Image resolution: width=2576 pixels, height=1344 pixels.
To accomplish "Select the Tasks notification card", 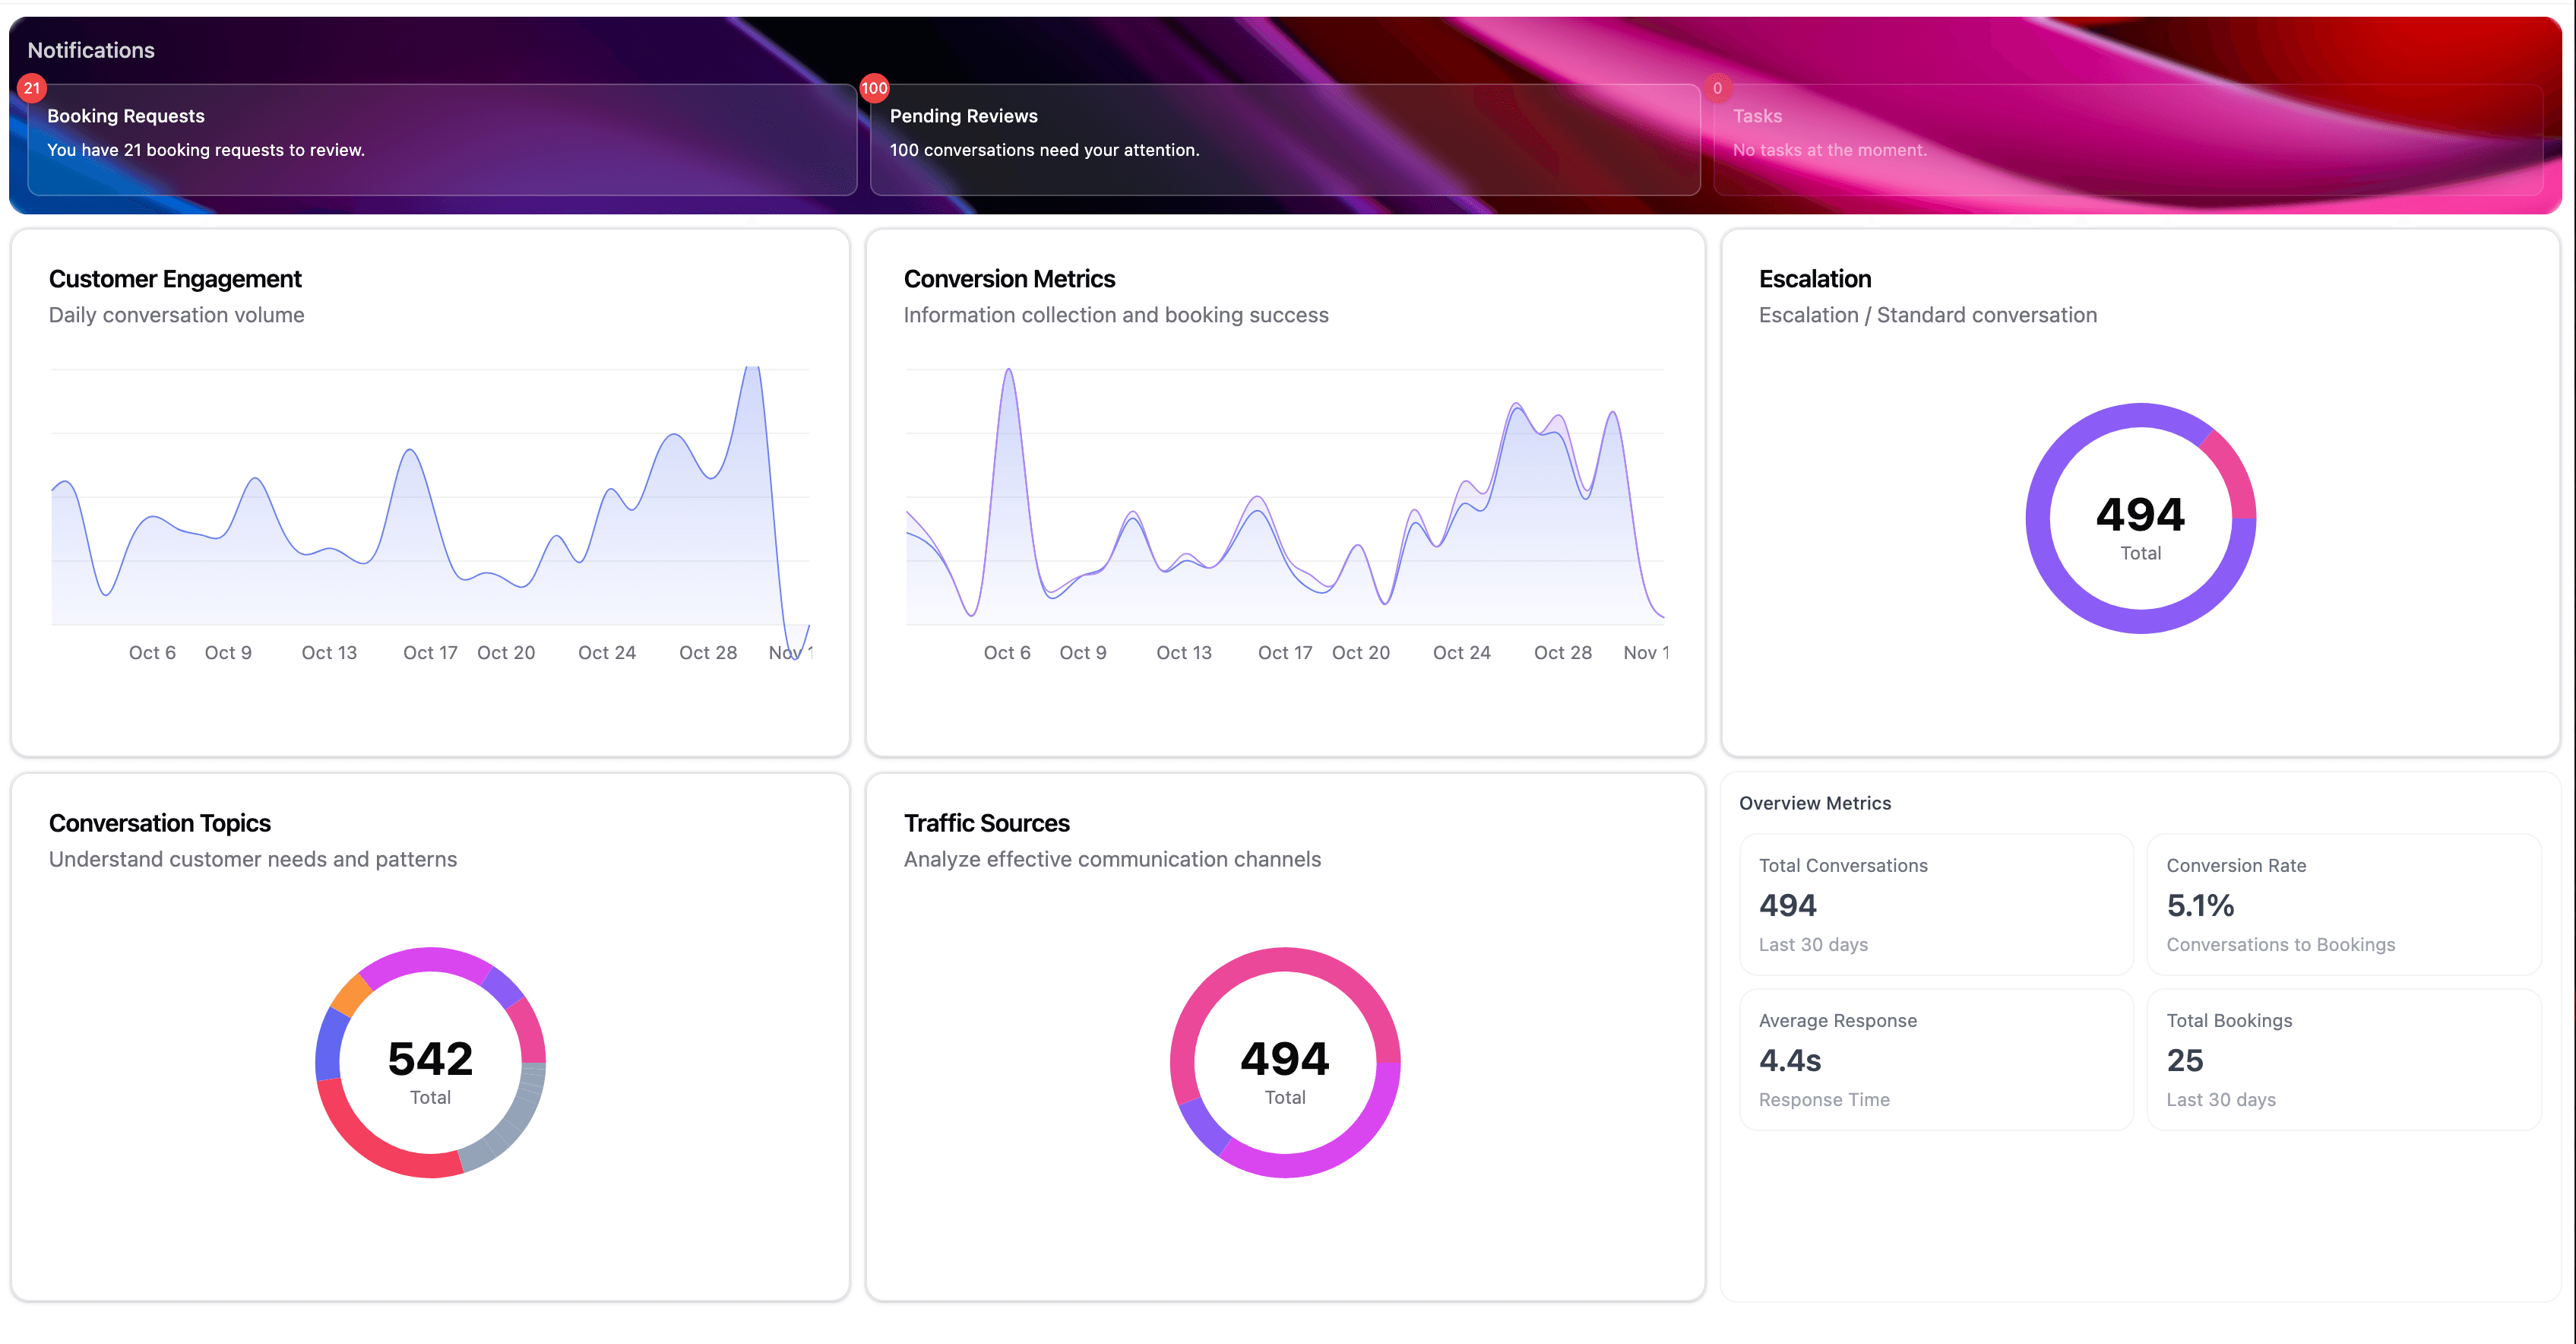I will (2127, 139).
